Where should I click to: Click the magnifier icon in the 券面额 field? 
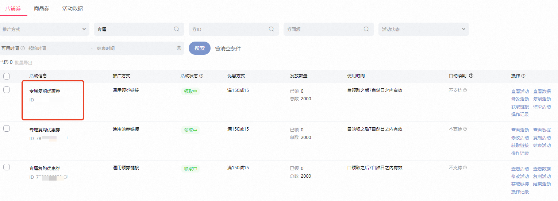pos(366,29)
